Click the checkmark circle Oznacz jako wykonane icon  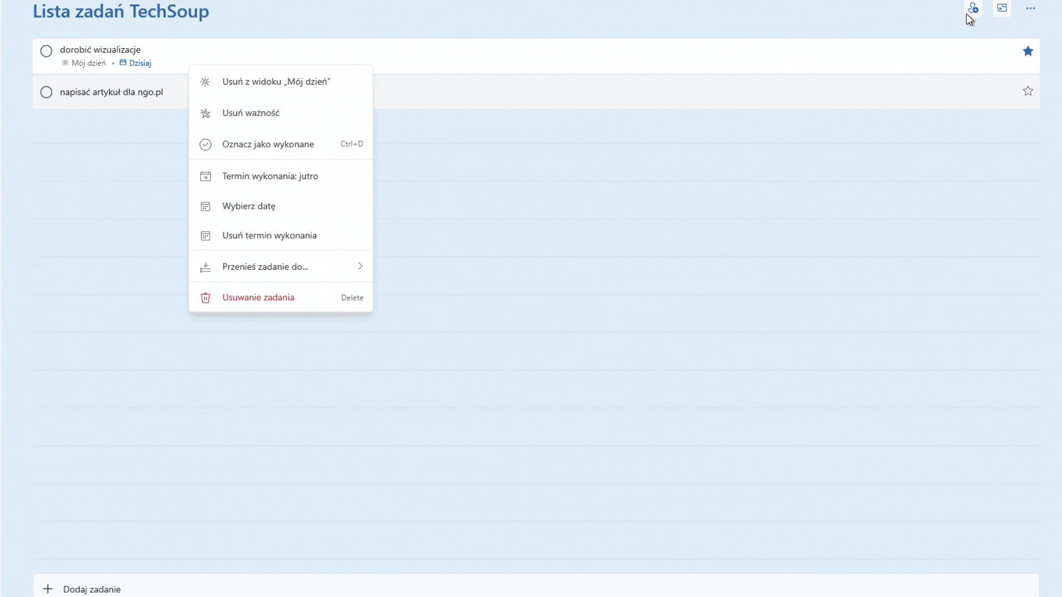205,145
